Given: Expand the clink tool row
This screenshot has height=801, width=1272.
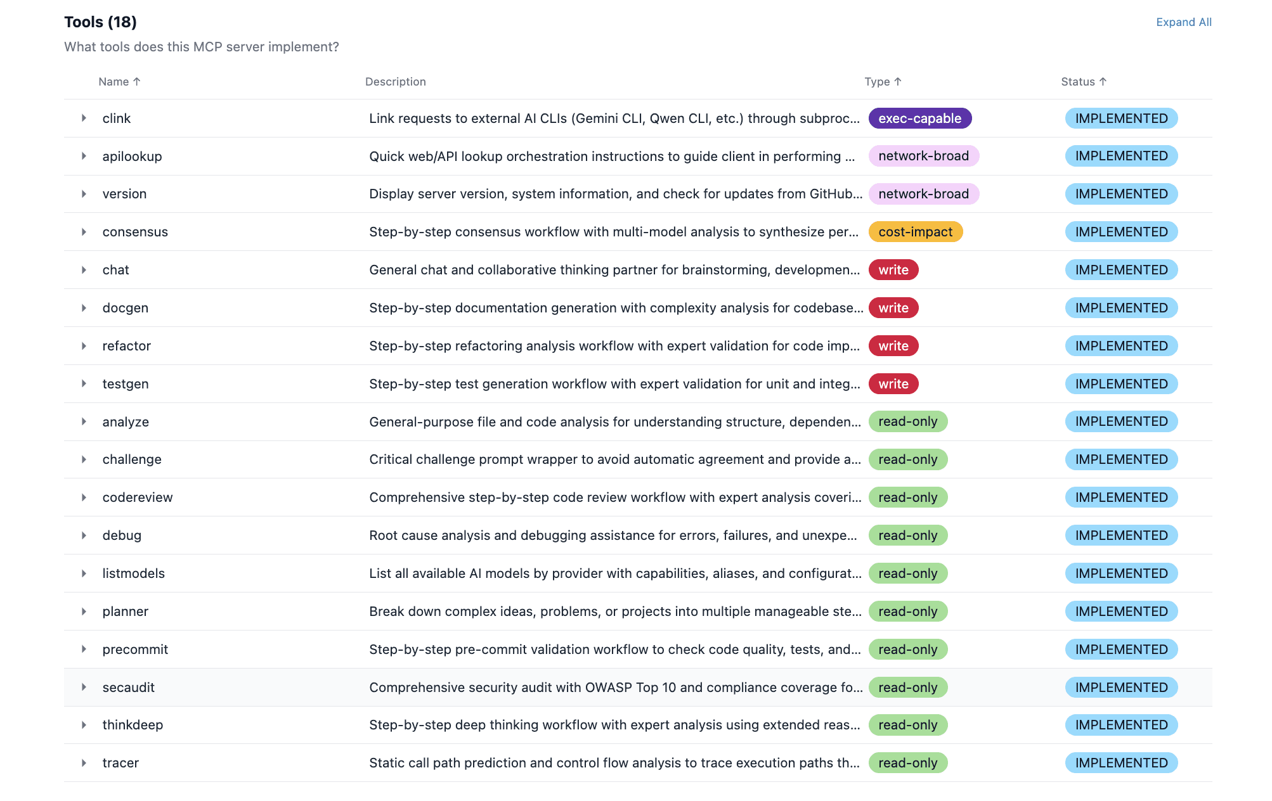Looking at the screenshot, I should click(84, 119).
